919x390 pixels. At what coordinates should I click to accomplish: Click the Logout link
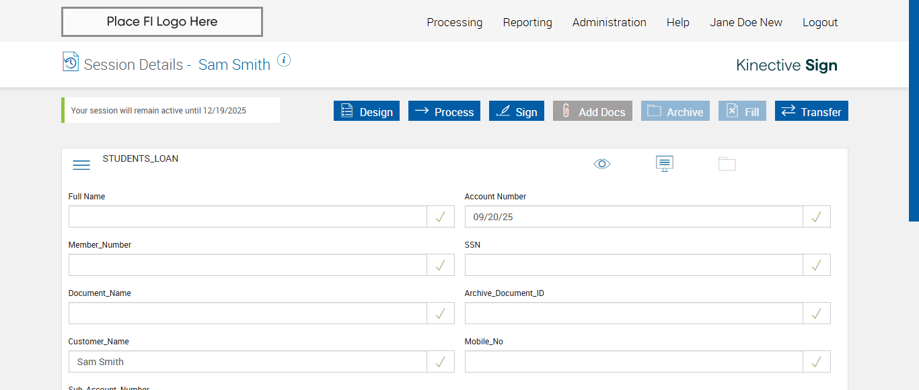pos(820,22)
